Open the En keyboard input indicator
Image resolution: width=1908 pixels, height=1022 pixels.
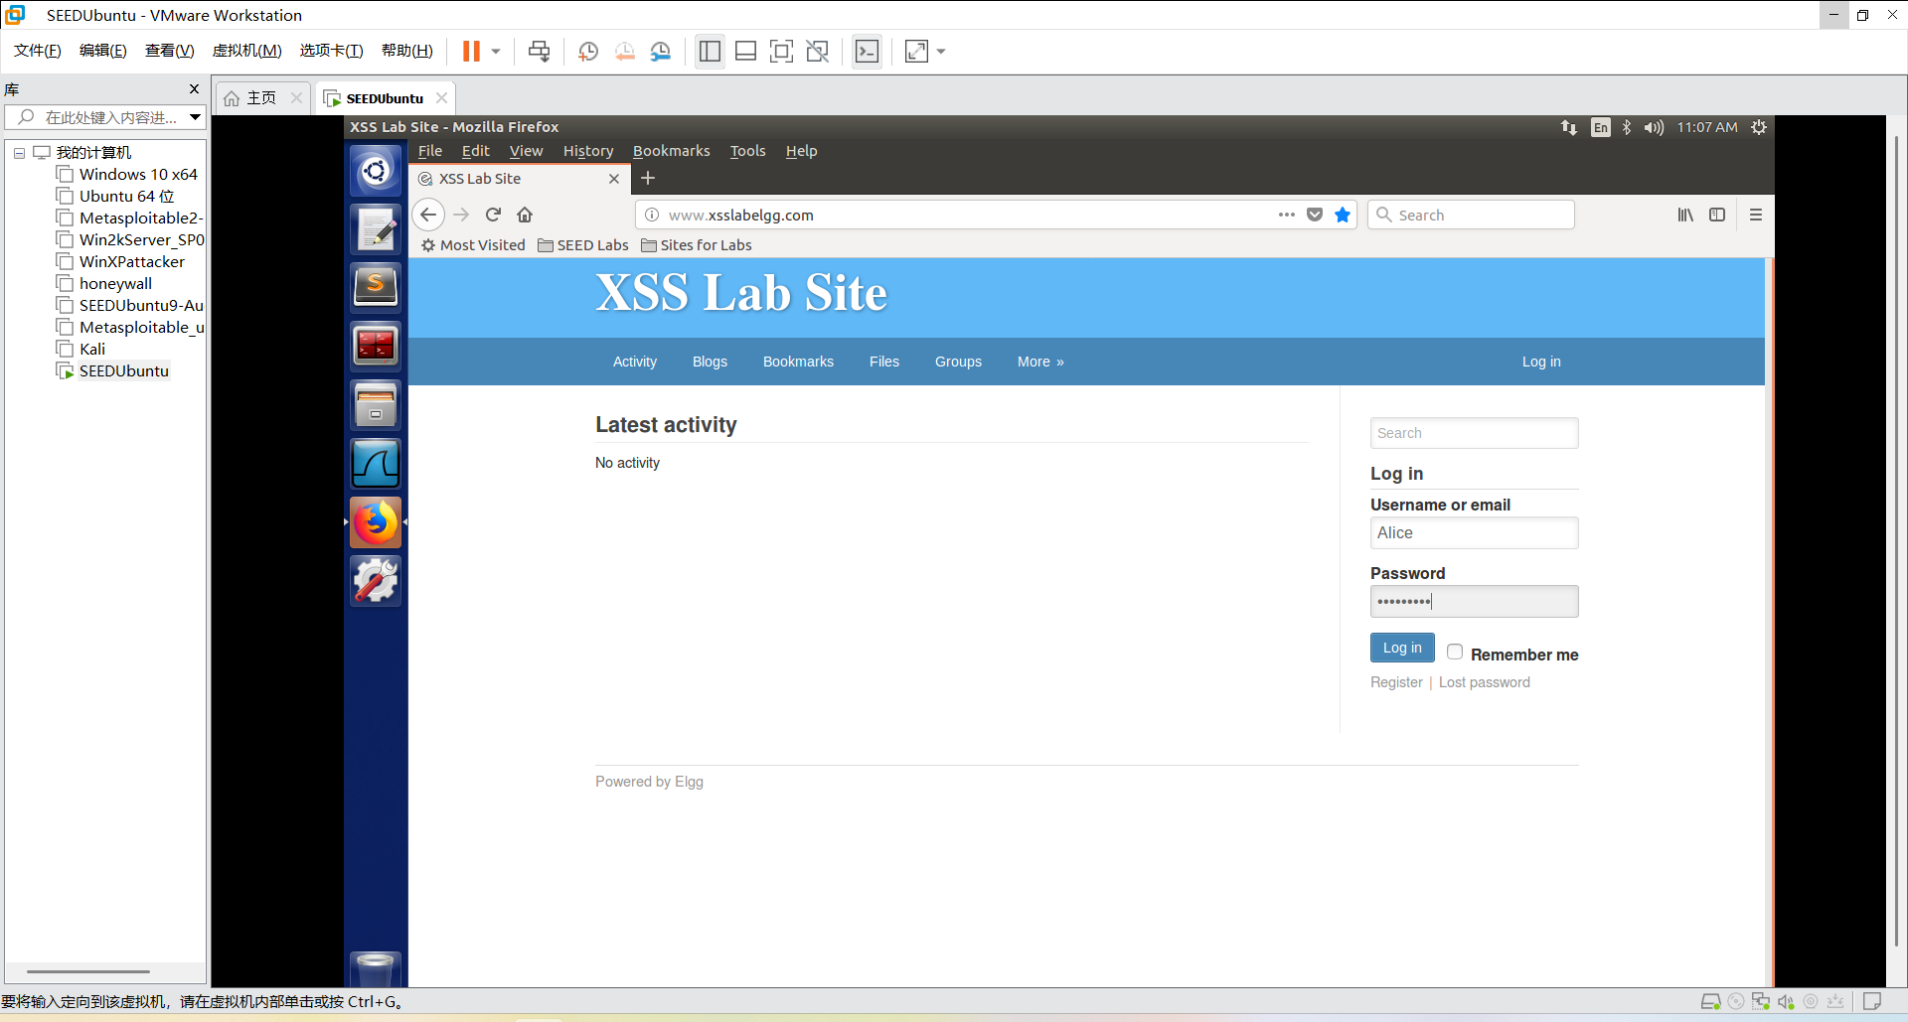[x=1600, y=127]
